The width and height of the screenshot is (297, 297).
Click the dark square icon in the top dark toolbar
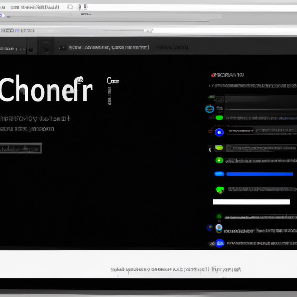(46, 47)
